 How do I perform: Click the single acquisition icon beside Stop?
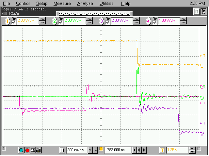[x=33, y=150]
